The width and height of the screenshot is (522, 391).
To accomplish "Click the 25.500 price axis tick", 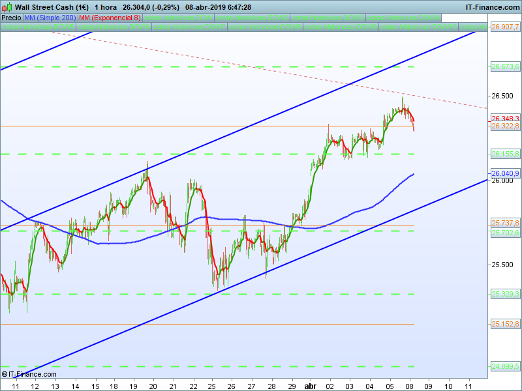I will tap(502, 265).
